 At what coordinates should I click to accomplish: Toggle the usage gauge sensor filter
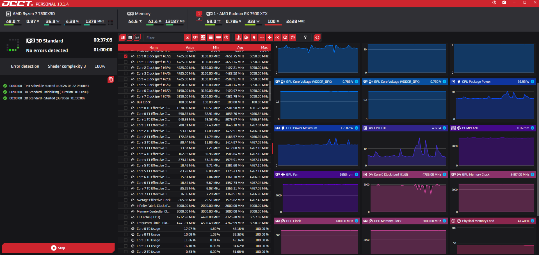click(285, 38)
